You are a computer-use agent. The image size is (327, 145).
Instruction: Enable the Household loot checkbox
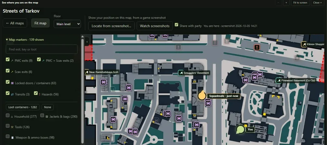[8, 115]
